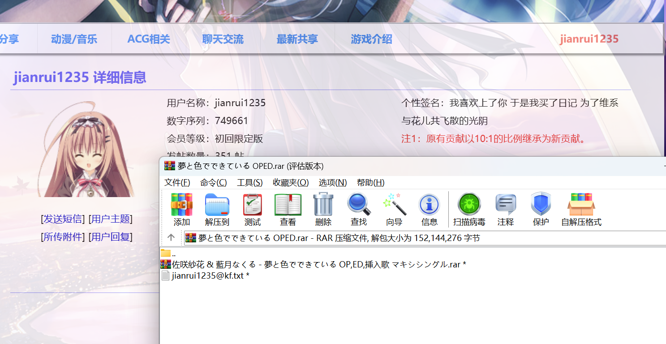Screen dimensions: 666x344
Task: Click the SFX (自解压格式) icon
Action: (x=581, y=205)
